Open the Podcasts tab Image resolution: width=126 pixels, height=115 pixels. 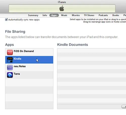[103, 15]
